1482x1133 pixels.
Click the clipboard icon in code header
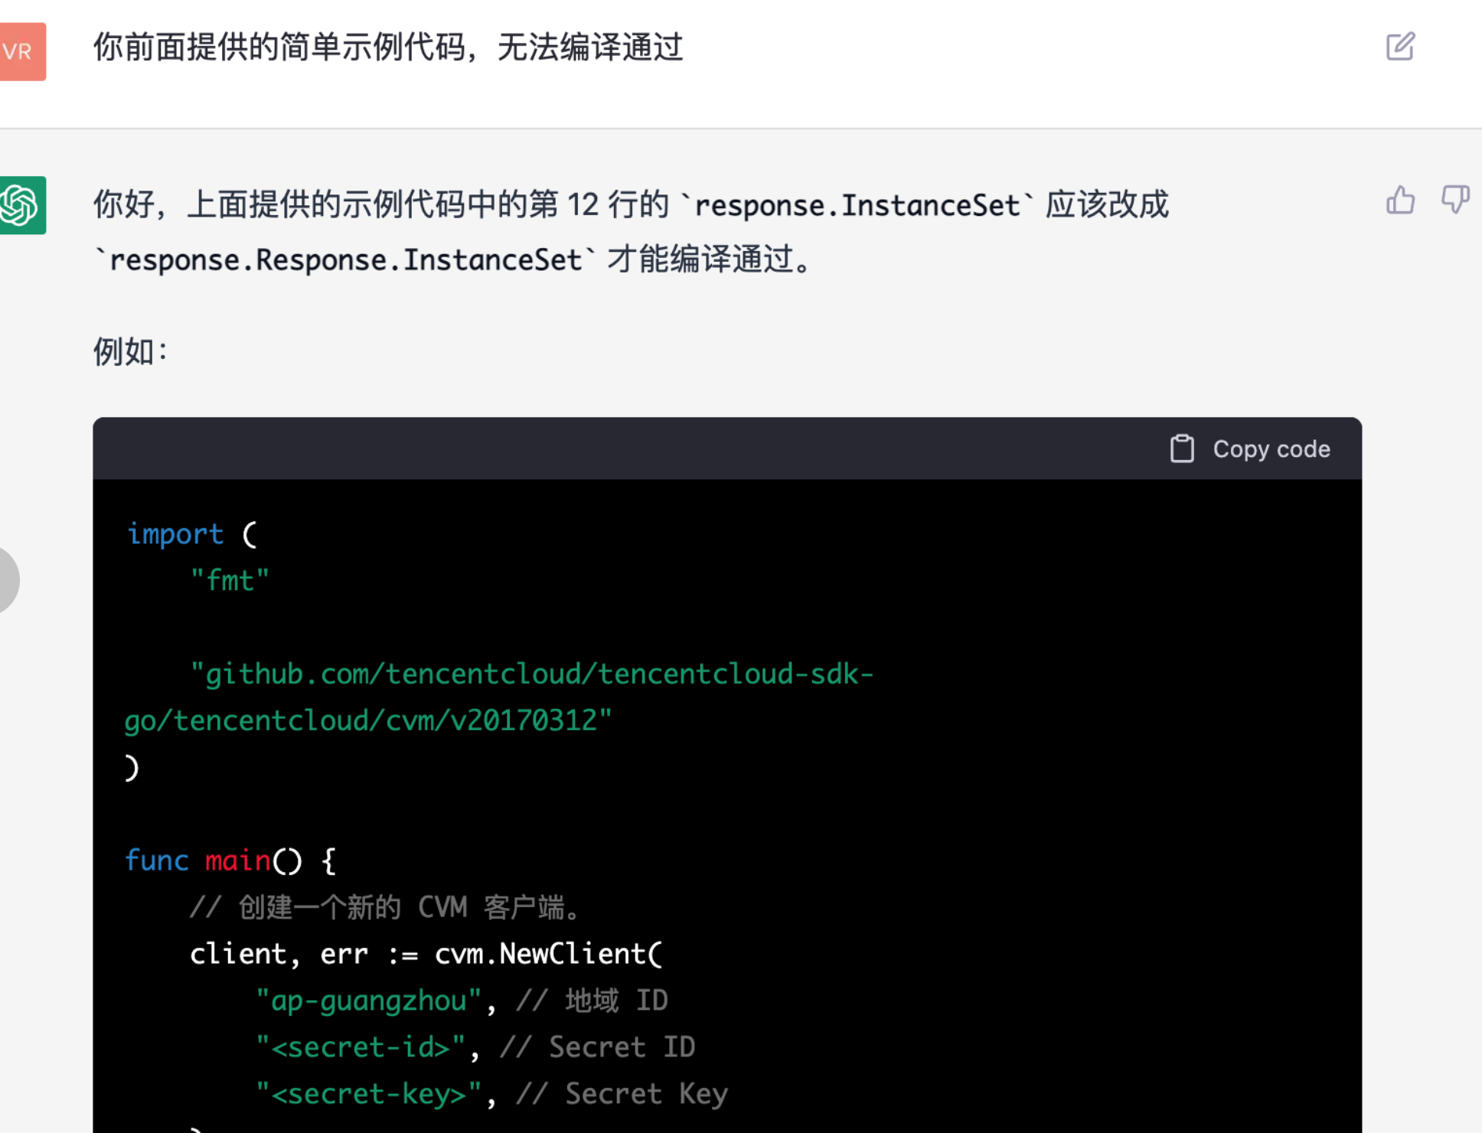click(x=1182, y=449)
